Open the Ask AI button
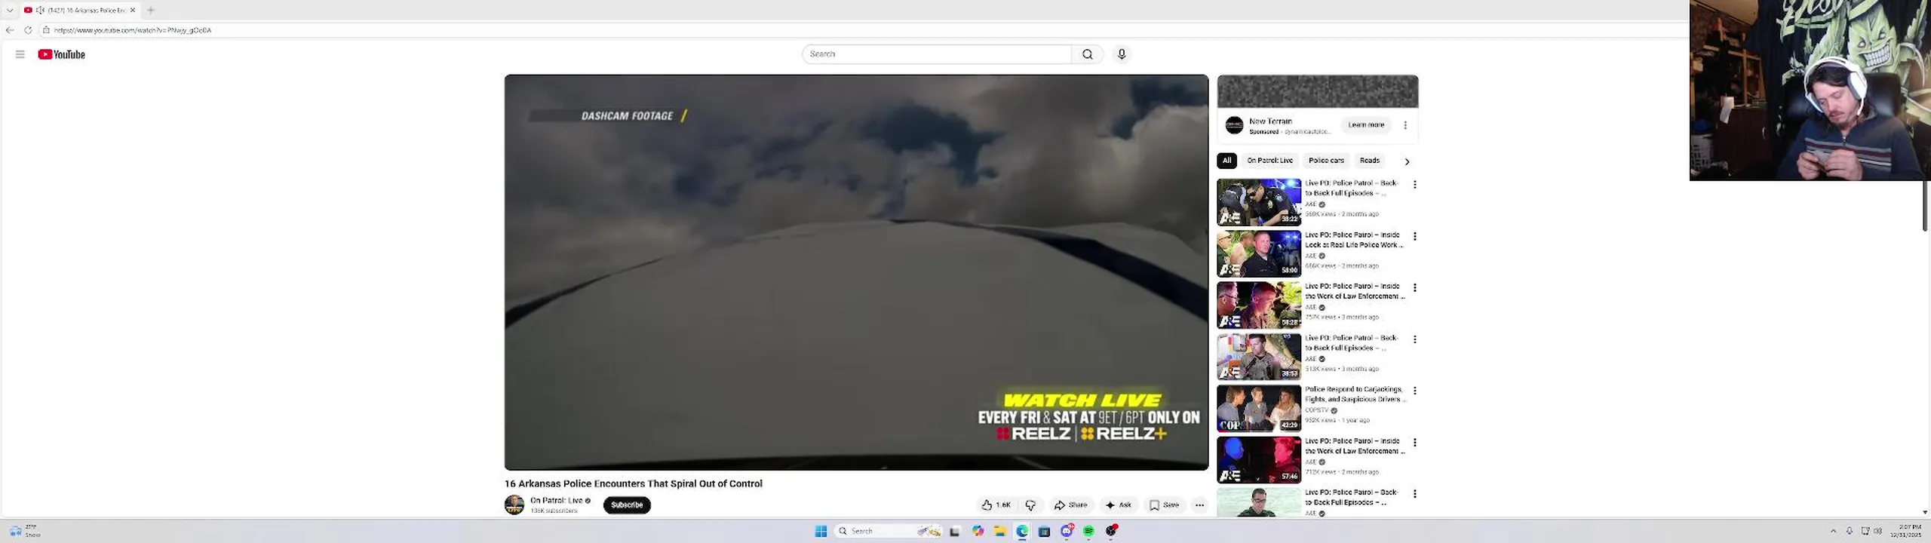 click(1118, 505)
